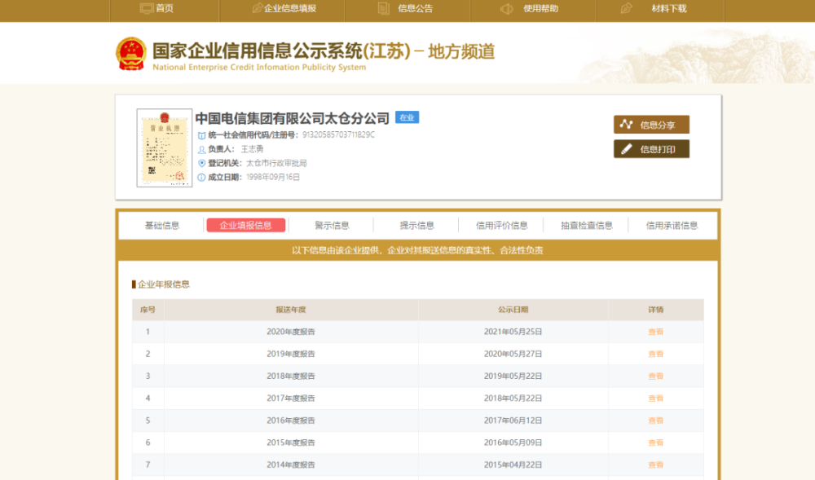Click the person icon beside 负责人

pyautogui.click(x=201, y=149)
